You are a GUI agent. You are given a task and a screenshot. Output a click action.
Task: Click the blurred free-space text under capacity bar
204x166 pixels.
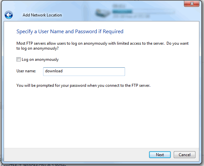point(127,15)
